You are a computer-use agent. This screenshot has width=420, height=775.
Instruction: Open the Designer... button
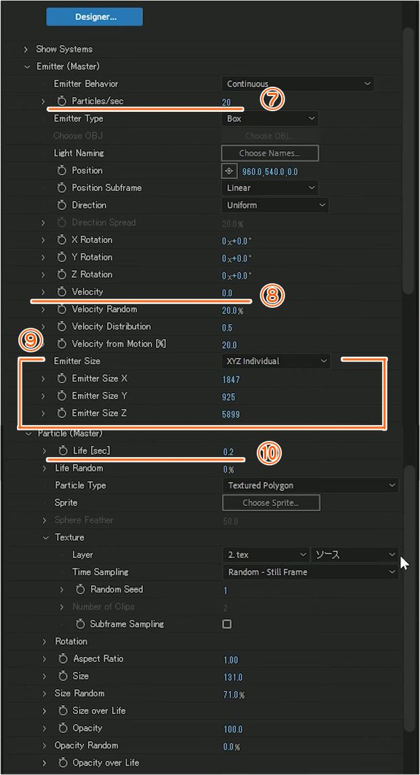tap(94, 17)
